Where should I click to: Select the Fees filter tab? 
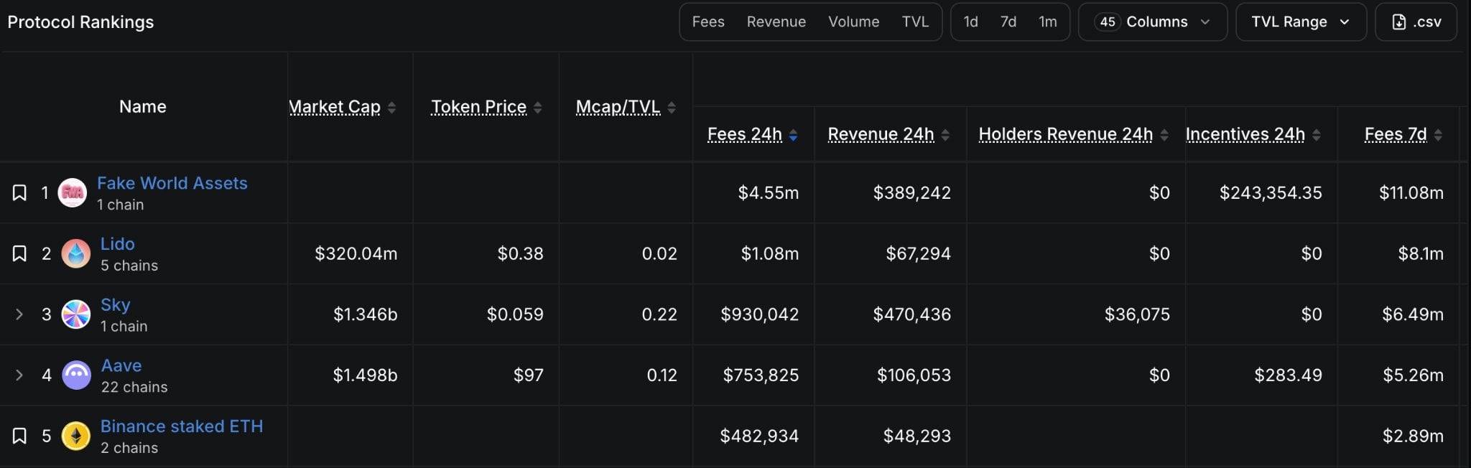click(708, 22)
